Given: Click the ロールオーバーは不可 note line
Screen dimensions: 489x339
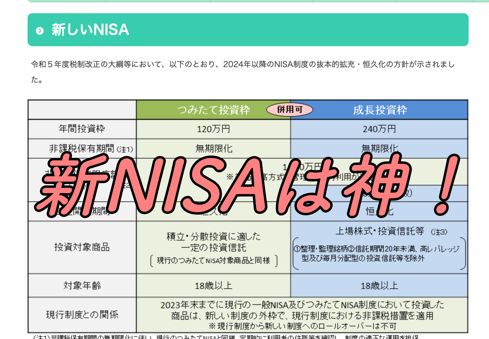Looking at the screenshot, I should [x=302, y=326].
